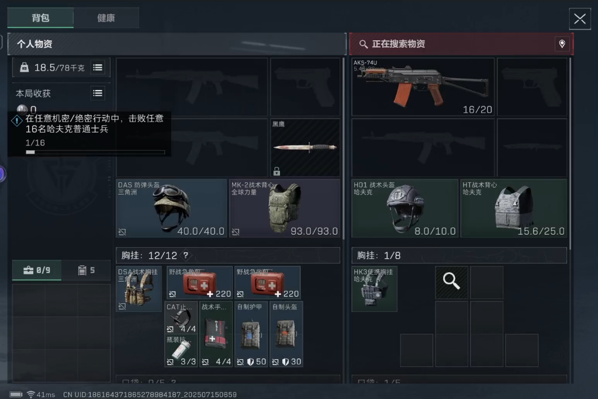The height and width of the screenshot is (399, 598).
Task: Select the HT战术背心 in loot
Action: click(513, 208)
